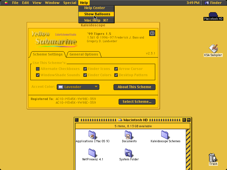This screenshot has height=170, width=227.
Task: Open the Apple menu icon
Action: pyautogui.click(x=6, y=3)
